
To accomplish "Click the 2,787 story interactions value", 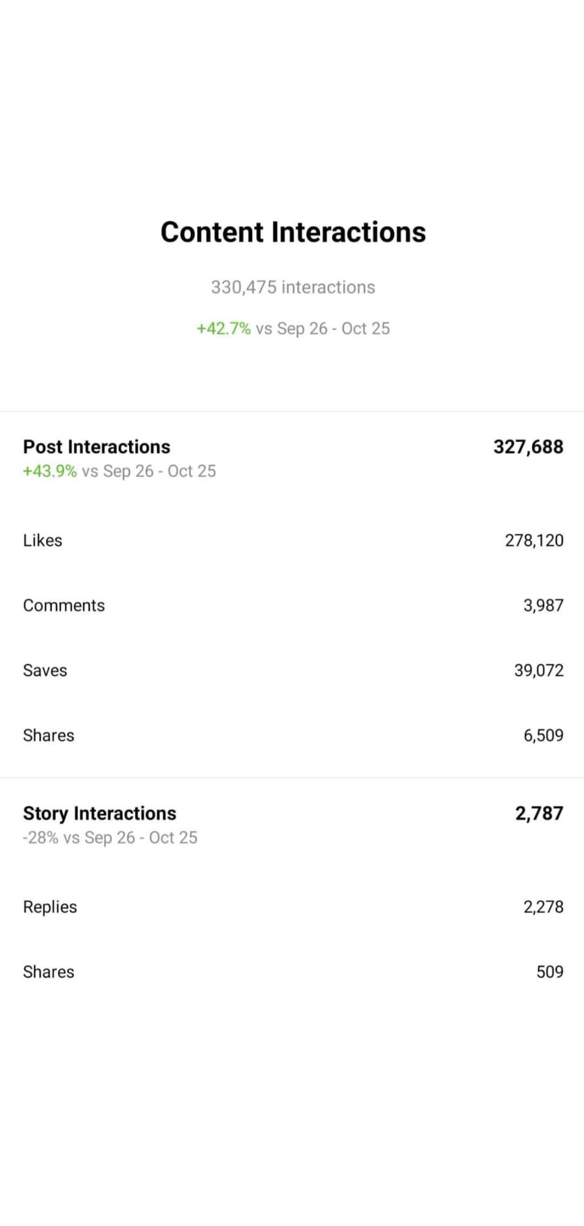I will coord(539,813).
